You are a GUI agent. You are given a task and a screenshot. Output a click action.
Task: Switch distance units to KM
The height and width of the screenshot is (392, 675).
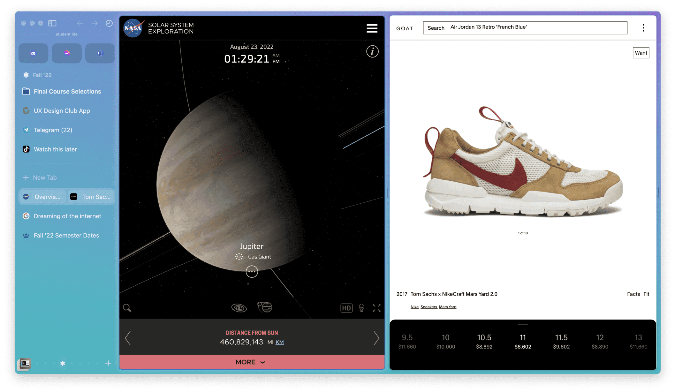(x=279, y=342)
